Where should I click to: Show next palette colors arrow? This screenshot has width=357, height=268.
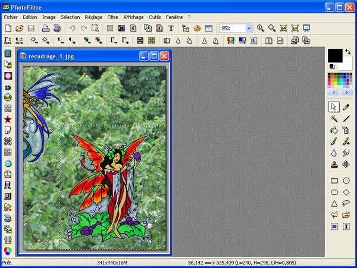click(346, 92)
